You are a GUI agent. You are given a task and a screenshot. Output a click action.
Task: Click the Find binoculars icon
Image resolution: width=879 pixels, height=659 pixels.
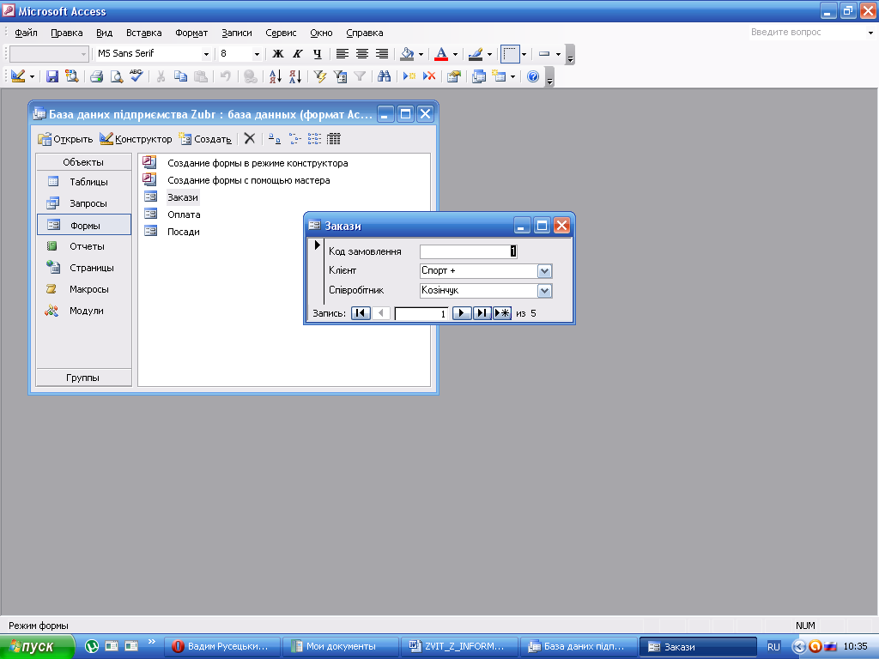click(x=384, y=76)
